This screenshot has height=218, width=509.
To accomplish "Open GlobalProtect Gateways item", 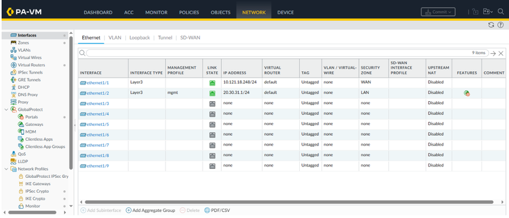I will pos(34,124).
